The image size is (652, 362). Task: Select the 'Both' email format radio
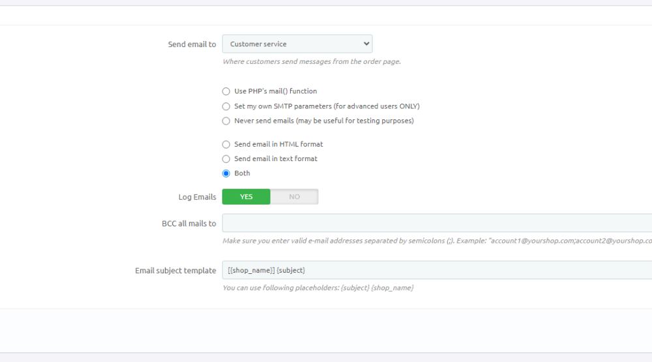coord(226,173)
